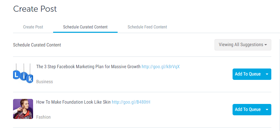This screenshot has height=131, width=280.
Task: Click the Fashion category label
Action: (43, 117)
